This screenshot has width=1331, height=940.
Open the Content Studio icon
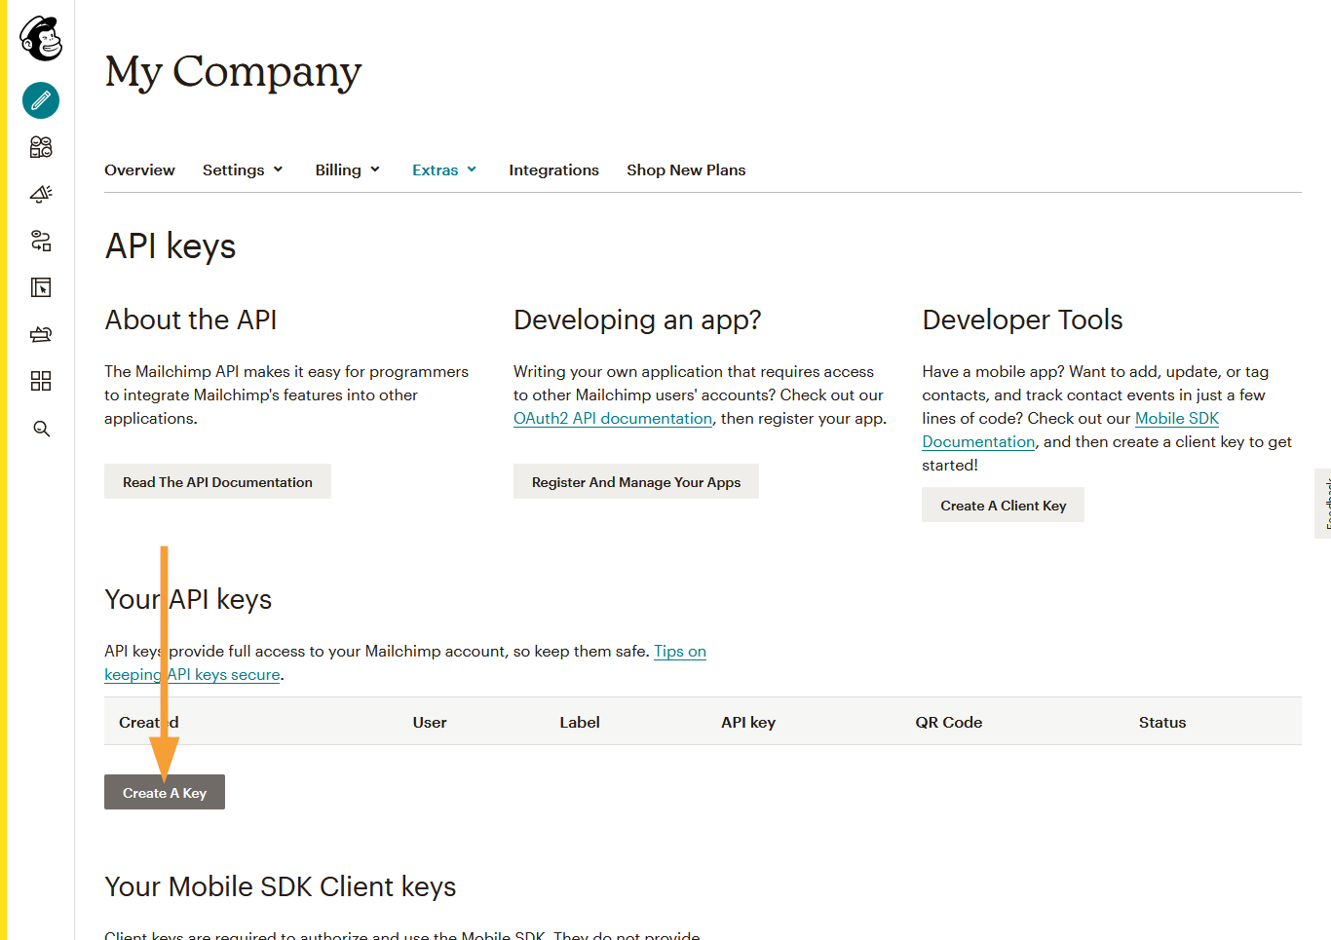tap(41, 334)
